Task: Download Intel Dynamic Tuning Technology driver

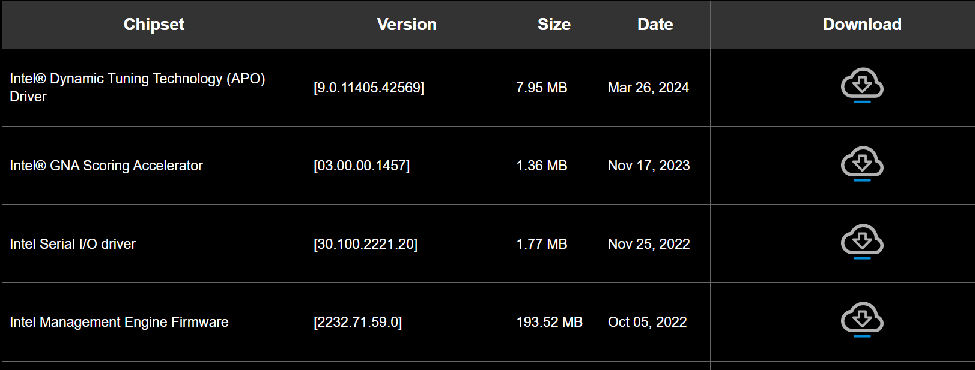Action: 862,85
